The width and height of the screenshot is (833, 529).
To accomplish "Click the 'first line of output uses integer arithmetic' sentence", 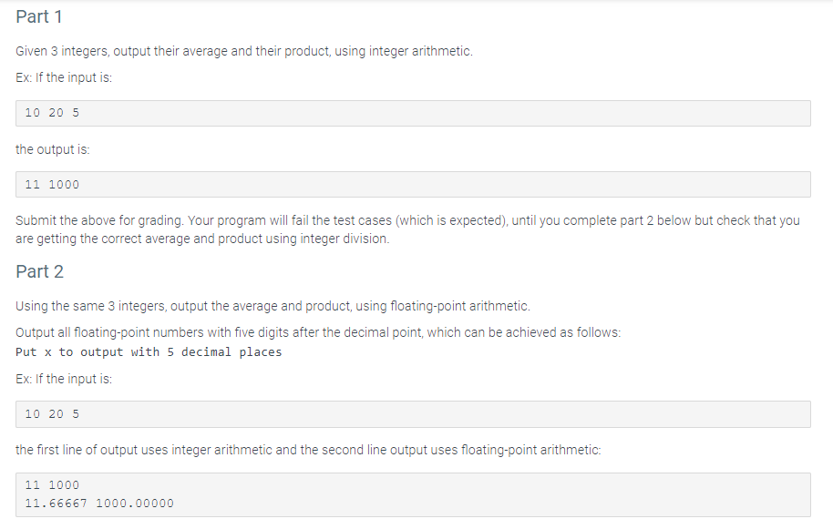I will coord(308,450).
